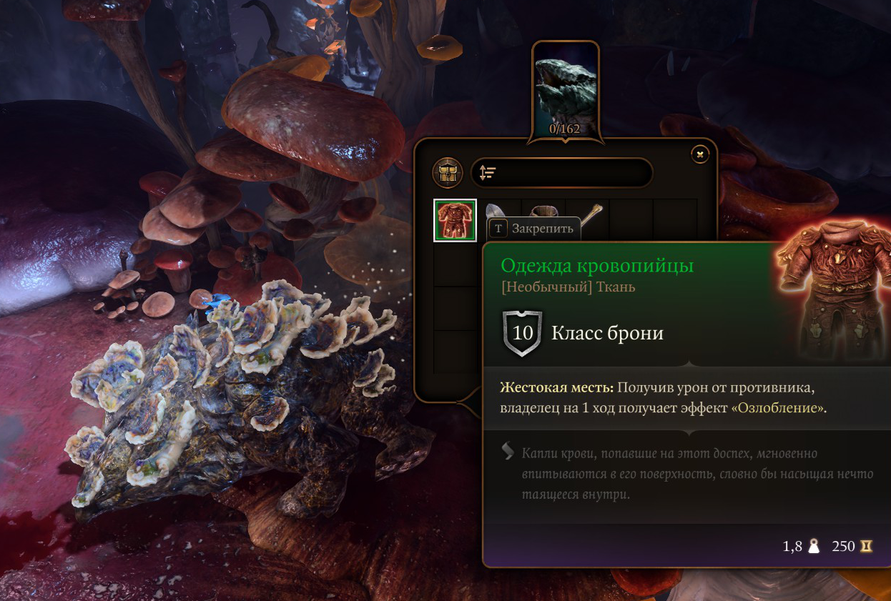Click the Одежда кровопийцы tooltip title
Viewport: 891px width, 601px height.
click(x=597, y=266)
